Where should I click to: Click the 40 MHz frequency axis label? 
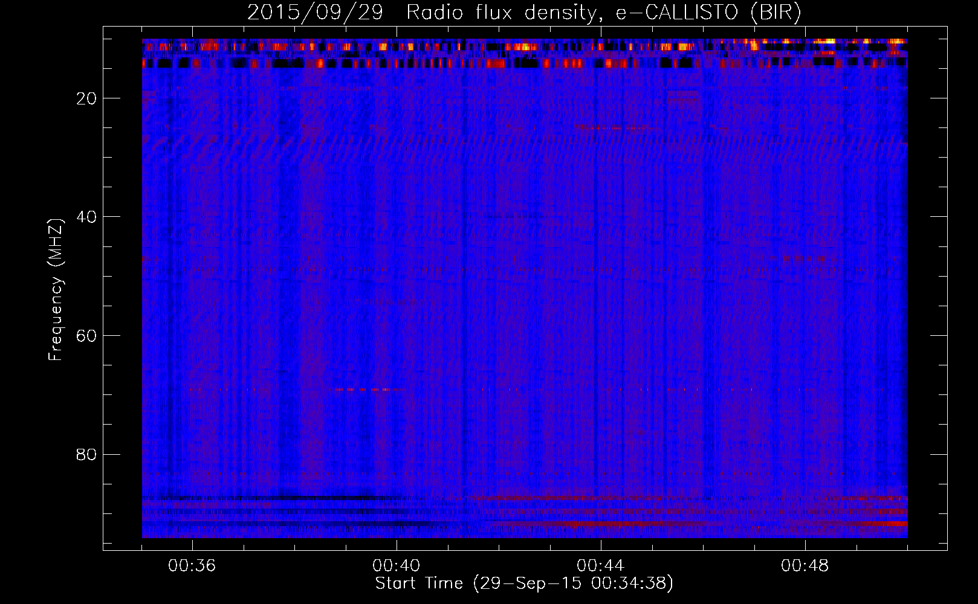coord(86,217)
